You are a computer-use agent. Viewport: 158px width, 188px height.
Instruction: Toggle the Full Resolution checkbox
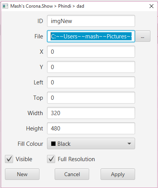point(51,159)
